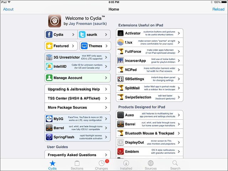Tap the 'f.lux' package name
This screenshot has height=171, width=228.
129,42
